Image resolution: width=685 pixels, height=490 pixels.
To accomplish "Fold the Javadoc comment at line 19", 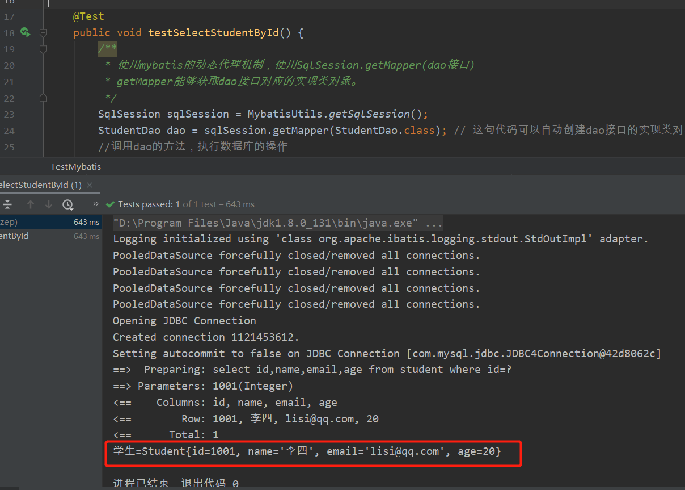I will pos(43,49).
